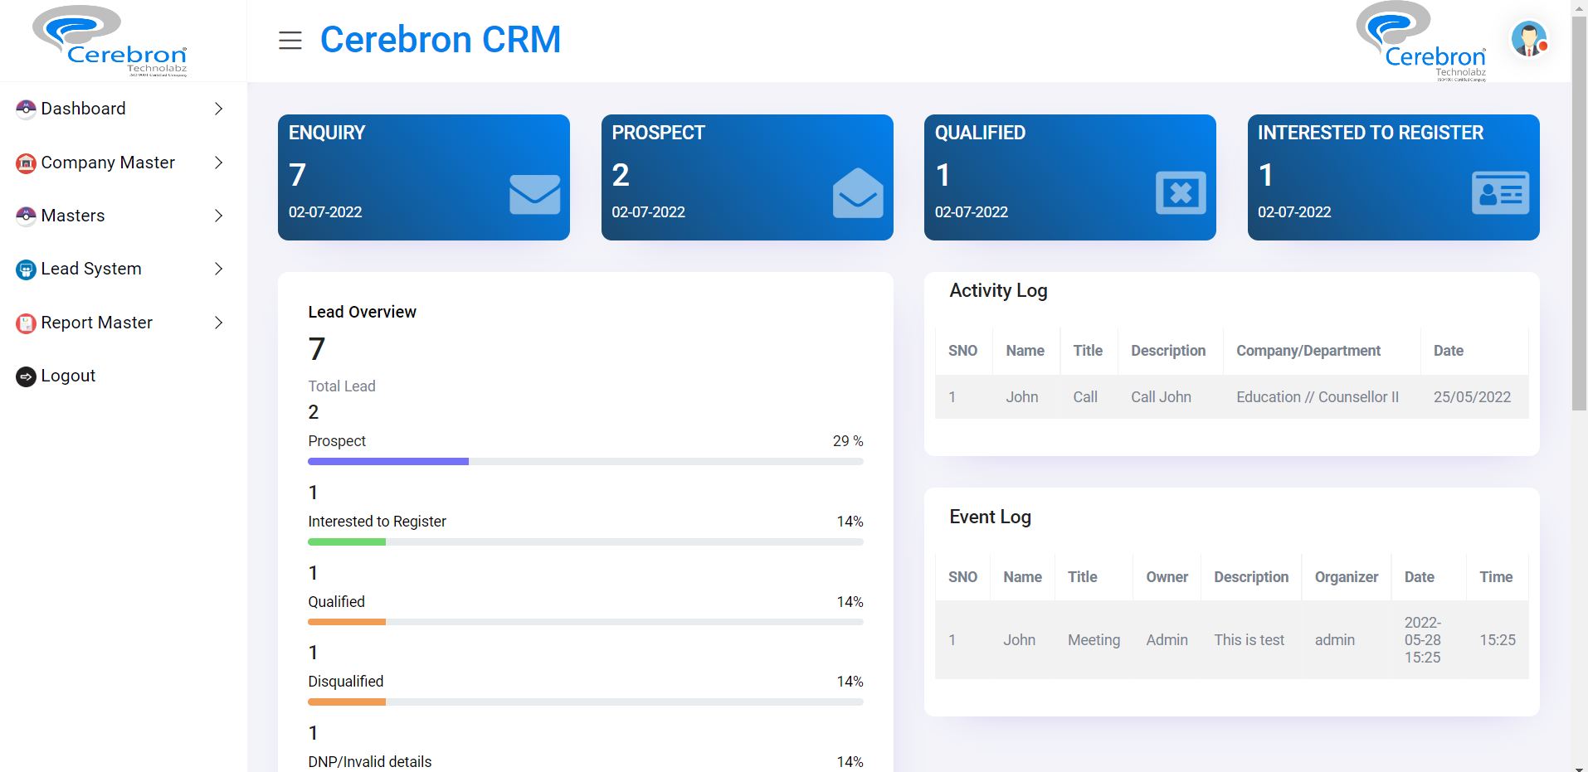Click the Qualified 14% progress bar
The image size is (1588, 772).
pyautogui.click(x=586, y=622)
